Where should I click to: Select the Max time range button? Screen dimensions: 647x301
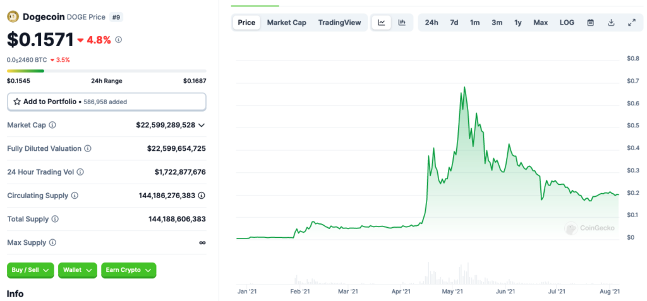coord(540,23)
